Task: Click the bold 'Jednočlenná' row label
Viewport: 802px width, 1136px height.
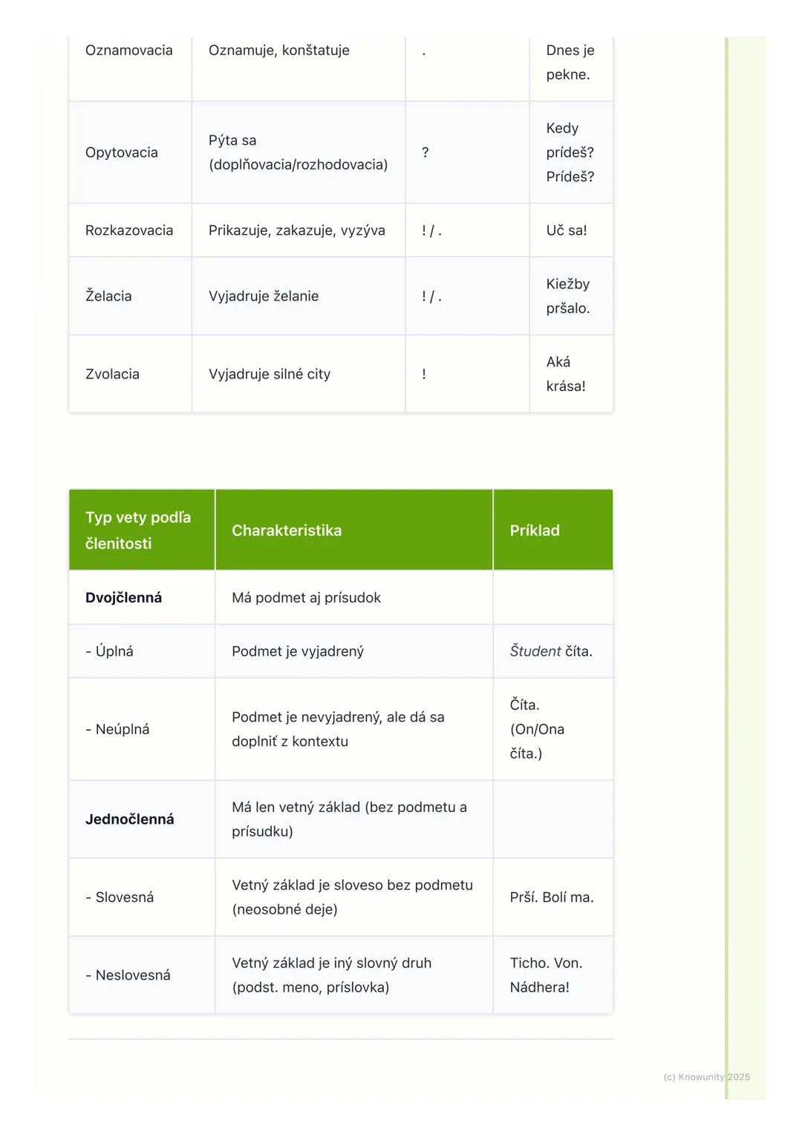Action: [x=130, y=819]
